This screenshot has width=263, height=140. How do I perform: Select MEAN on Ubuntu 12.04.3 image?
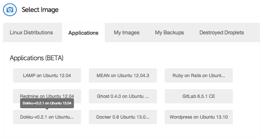click(x=123, y=76)
